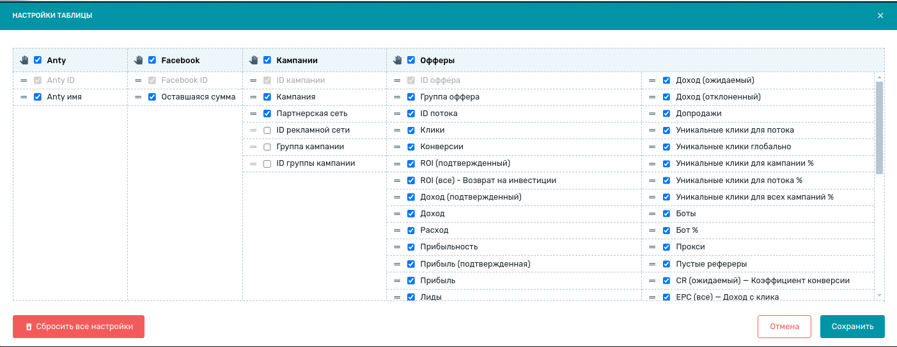Click drag handle beside Допродажи row
Screen dimensions: 897x347
pyautogui.click(x=653, y=114)
